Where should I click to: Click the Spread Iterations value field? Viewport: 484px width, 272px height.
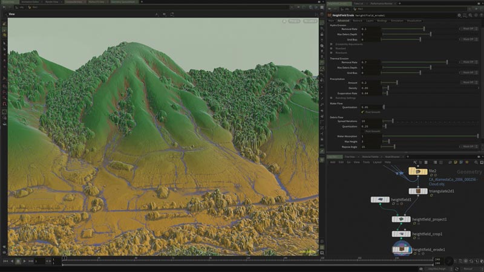tap(370, 121)
